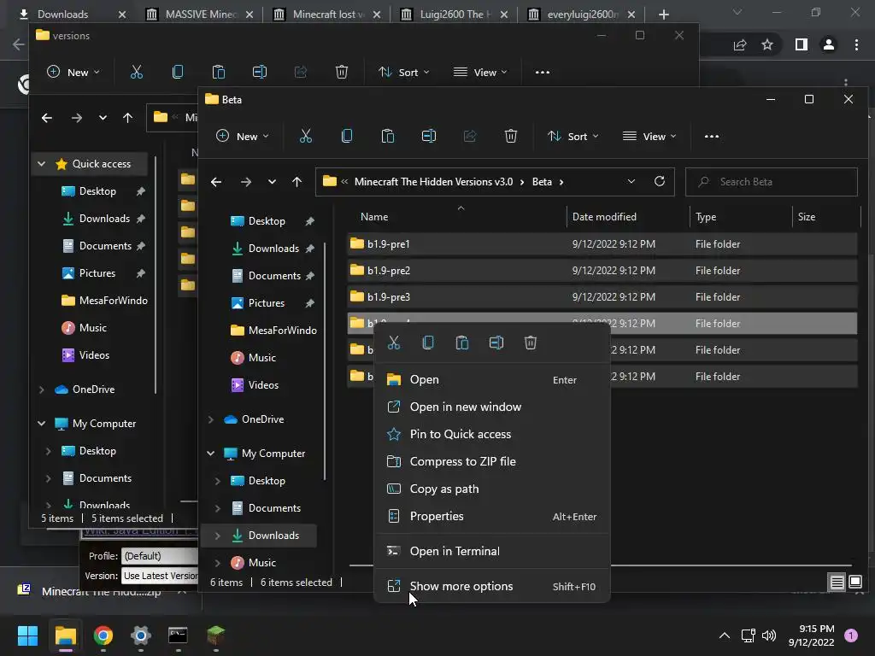Click Minecraft The Hidden Versions v3.0 breadcrumb

pyautogui.click(x=433, y=182)
